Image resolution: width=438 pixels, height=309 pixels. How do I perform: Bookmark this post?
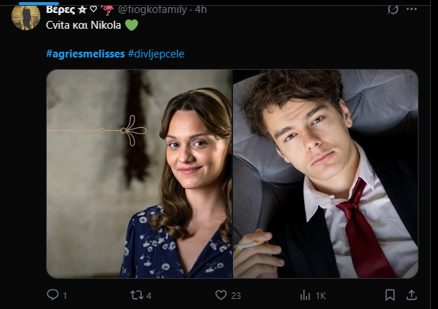pos(390,295)
